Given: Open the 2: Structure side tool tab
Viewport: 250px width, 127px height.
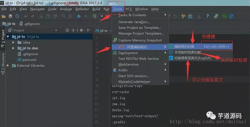Looking at the screenshot, I should (x=3, y=64).
